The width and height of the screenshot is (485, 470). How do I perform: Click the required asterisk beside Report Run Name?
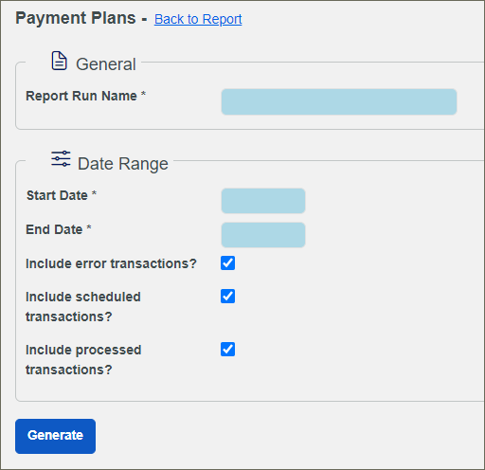(x=143, y=94)
